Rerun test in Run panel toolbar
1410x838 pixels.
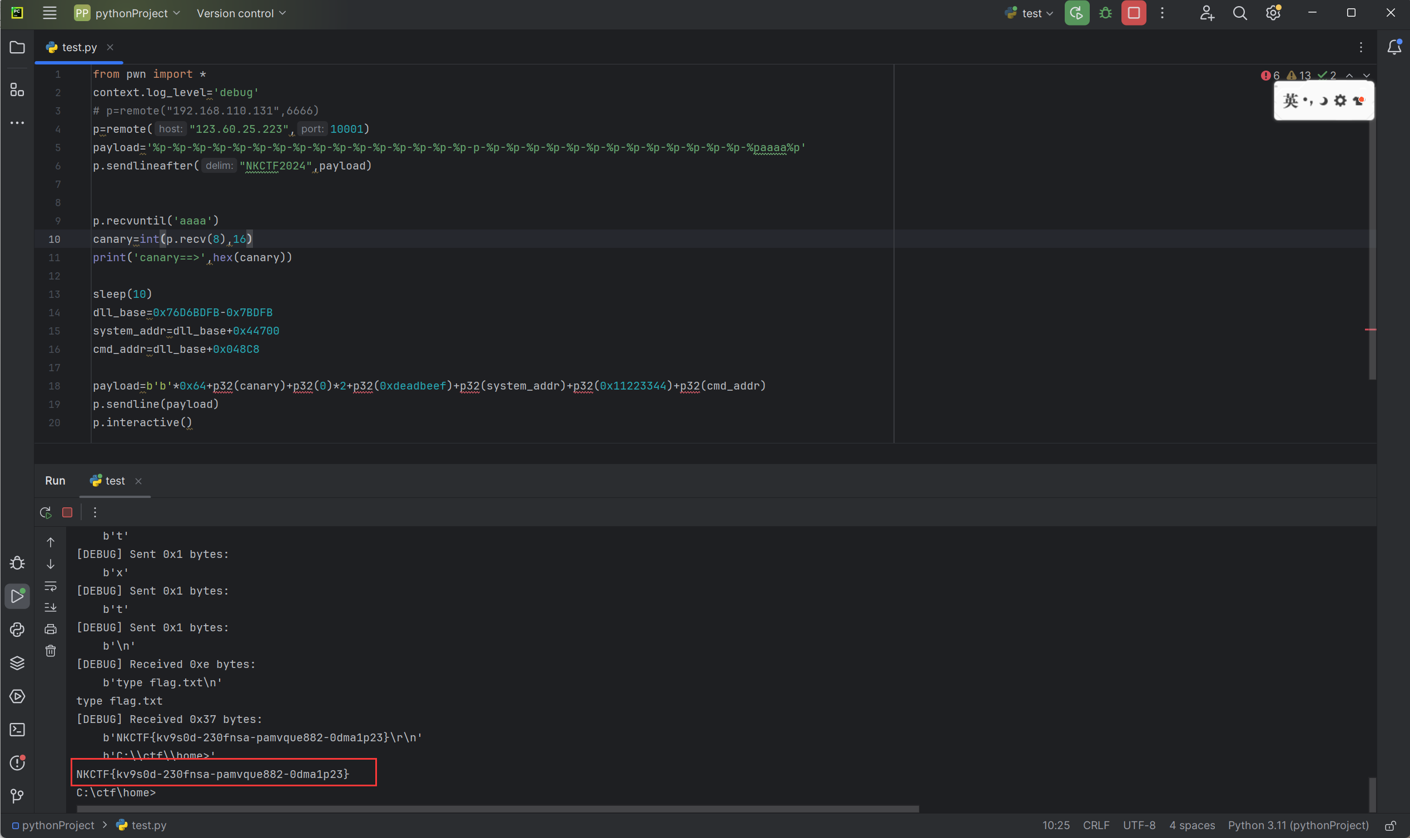pos(46,512)
